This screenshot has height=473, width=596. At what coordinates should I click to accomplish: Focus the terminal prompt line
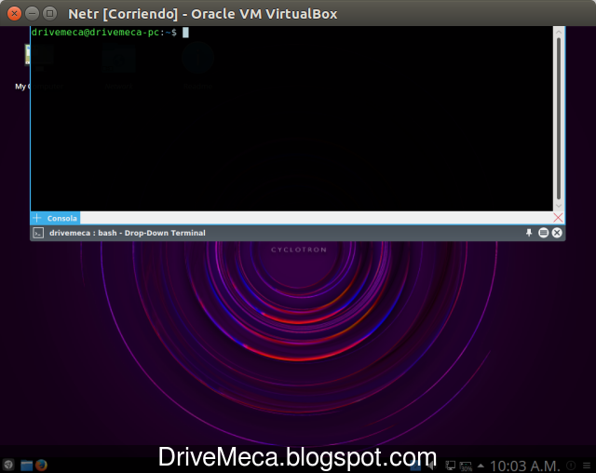click(x=110, y=33)
